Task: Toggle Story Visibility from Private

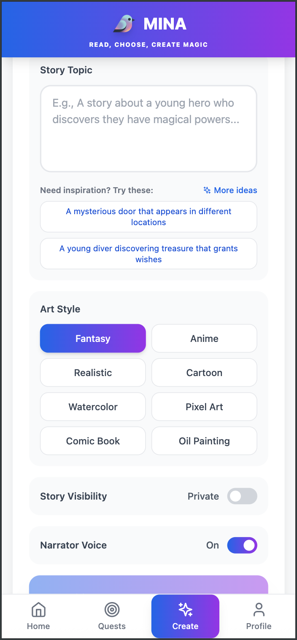Action: pos(242,496)
